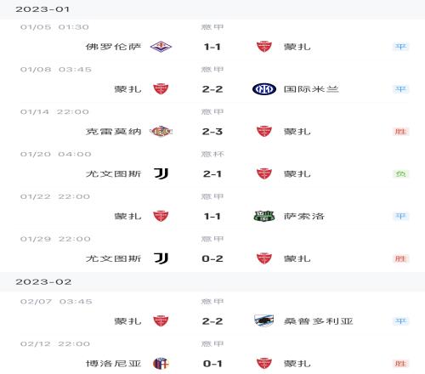Click the Bologna (博洛尼亚) team crest
425x374 pixels.
click(x=161, y=363)
